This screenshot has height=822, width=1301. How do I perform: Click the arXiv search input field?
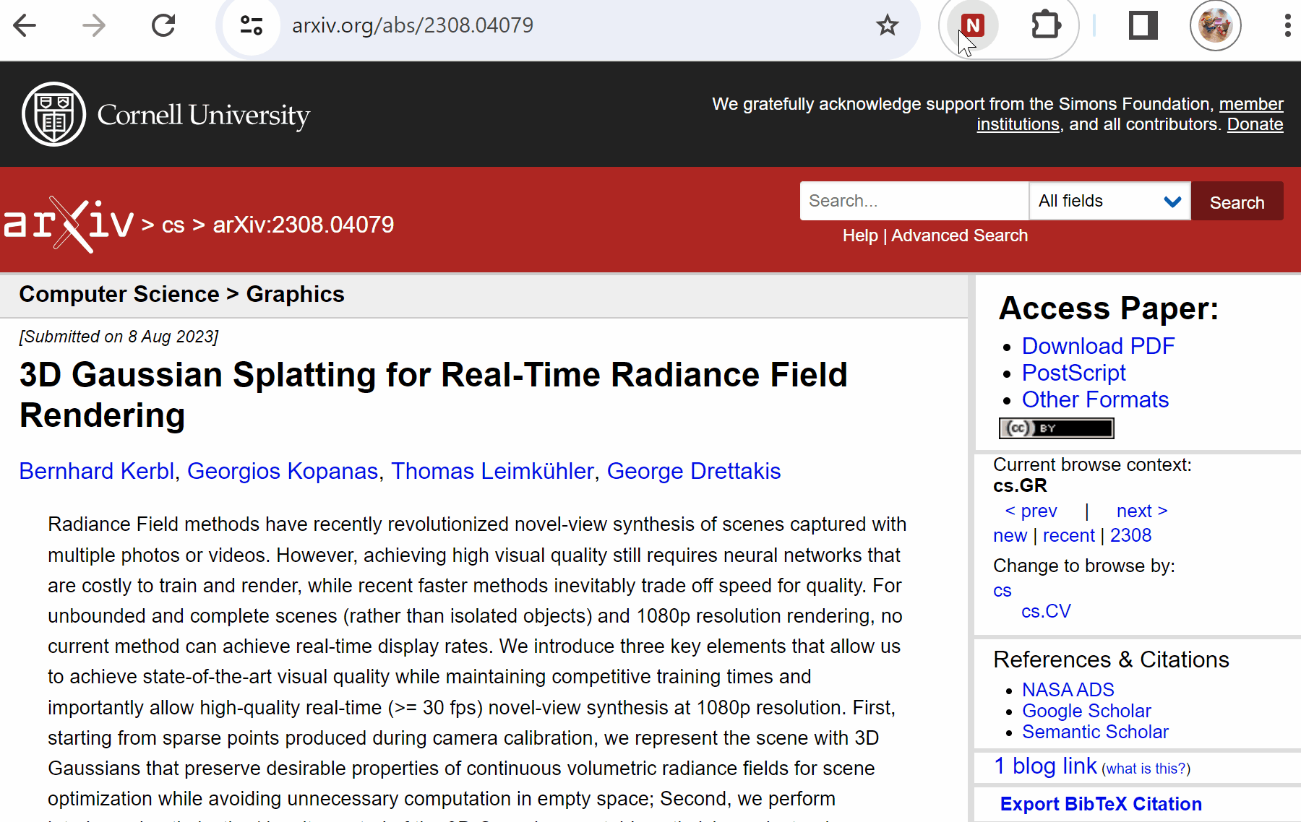pos(914,201)
